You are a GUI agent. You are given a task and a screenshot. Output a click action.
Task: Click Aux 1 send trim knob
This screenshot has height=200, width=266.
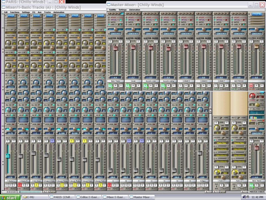217,128
